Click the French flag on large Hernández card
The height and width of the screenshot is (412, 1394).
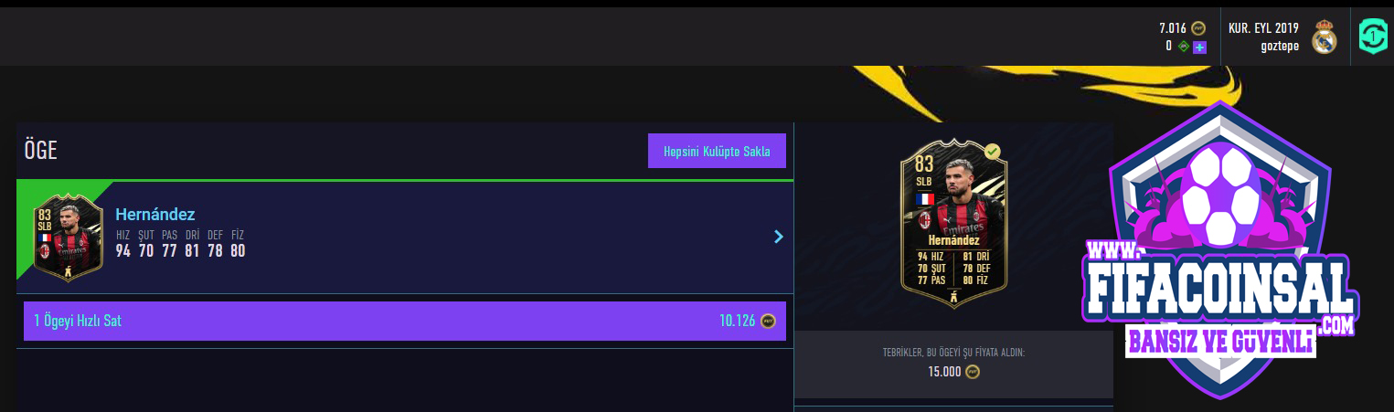tap(925, 198)
